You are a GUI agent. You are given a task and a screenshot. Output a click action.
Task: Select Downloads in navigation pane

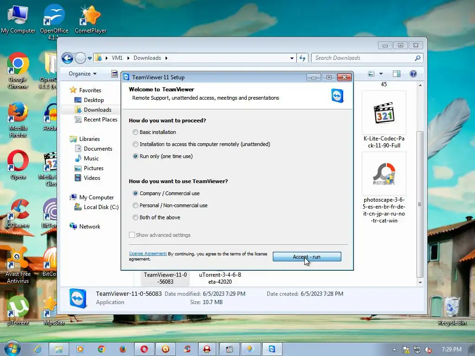point(93,109)
